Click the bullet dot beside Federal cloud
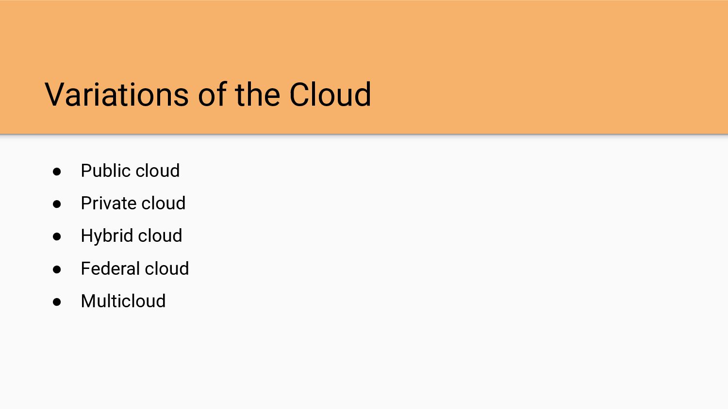Viewport: 728px width, 409px height. click(x=57, y=269)
